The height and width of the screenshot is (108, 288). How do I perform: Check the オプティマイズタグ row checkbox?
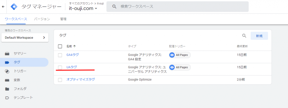click(60, 80)
